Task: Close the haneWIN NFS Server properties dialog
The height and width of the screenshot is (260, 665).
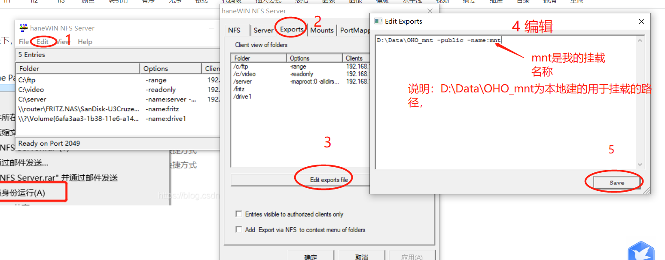Action: click(x=430, y=11)
